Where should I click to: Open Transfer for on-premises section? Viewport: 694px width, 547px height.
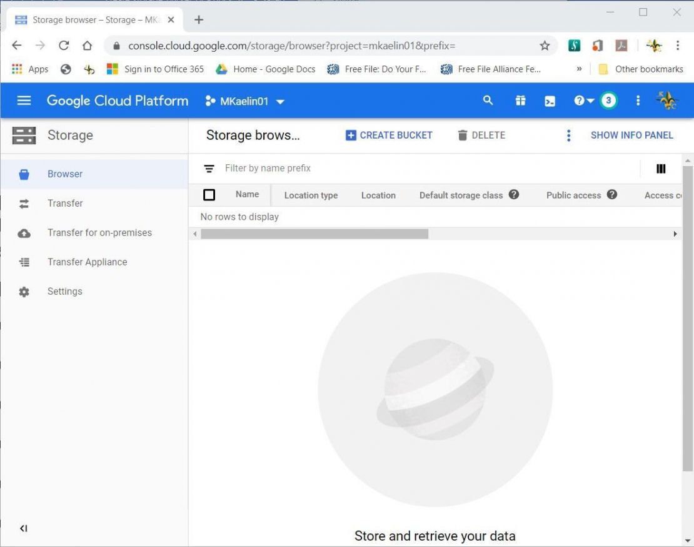pos(99,232)
